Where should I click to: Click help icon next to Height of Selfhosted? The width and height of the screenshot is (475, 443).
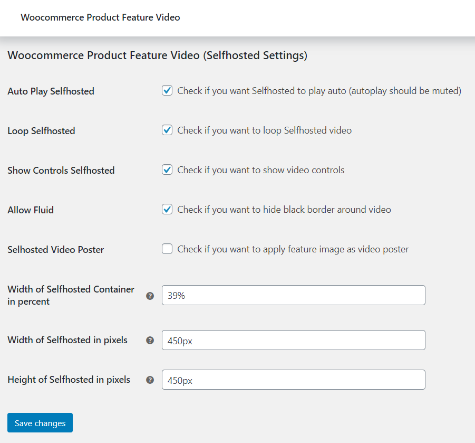click(x=150, y=380)
